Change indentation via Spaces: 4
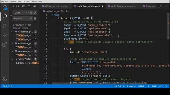The width and height of the screenshot is (170, 95). [131, 86]
